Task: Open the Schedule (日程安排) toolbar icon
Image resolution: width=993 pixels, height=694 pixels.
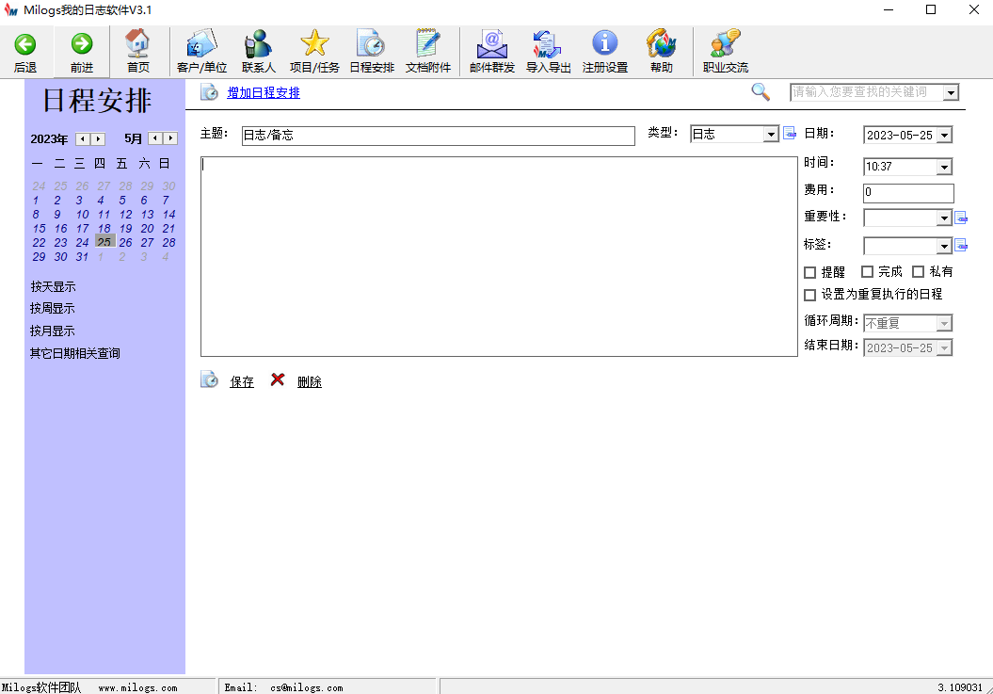Action: pyautogui.click(x=372, y=43)
